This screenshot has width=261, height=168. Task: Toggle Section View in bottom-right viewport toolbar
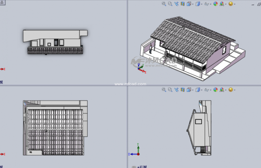(x=183, y=90)
